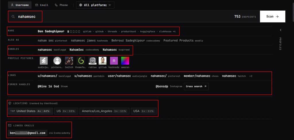Open the audiojungle profile picture
The width and height of the screenshot is (294, 140).
pyautogui.click(x=44, y=61)
